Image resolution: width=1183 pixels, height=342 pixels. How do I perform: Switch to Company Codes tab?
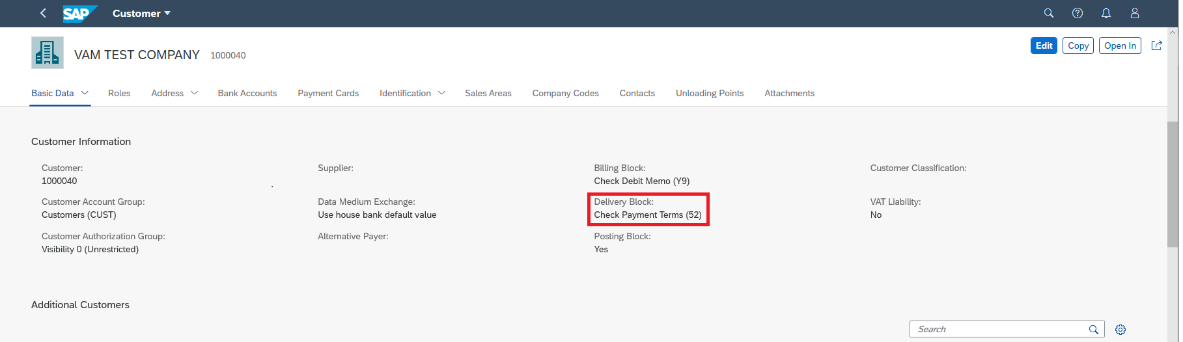pyautogui.click(x=565, y=93)
